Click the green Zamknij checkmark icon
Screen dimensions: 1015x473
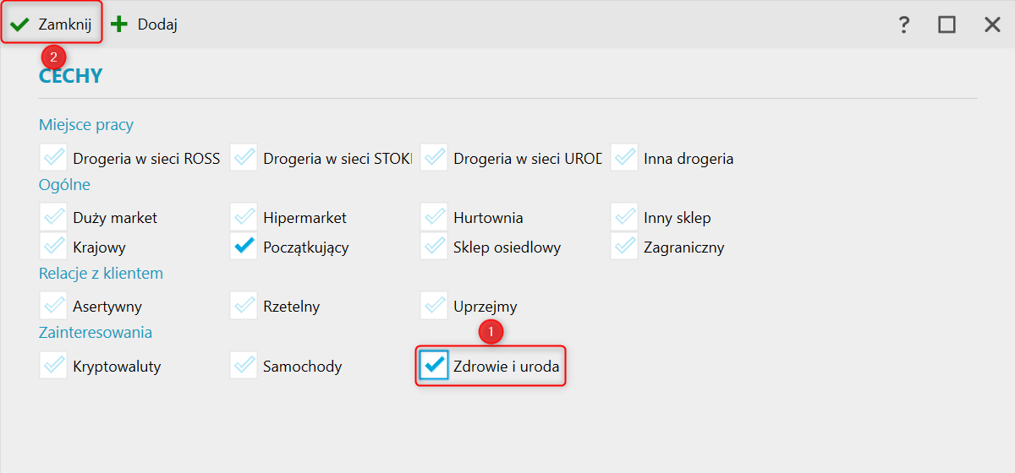(19, 24)
